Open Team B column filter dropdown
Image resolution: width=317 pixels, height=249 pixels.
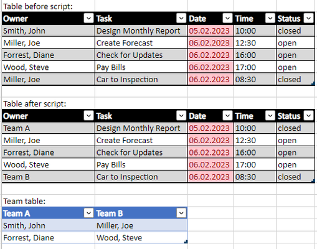coord(181,213)
